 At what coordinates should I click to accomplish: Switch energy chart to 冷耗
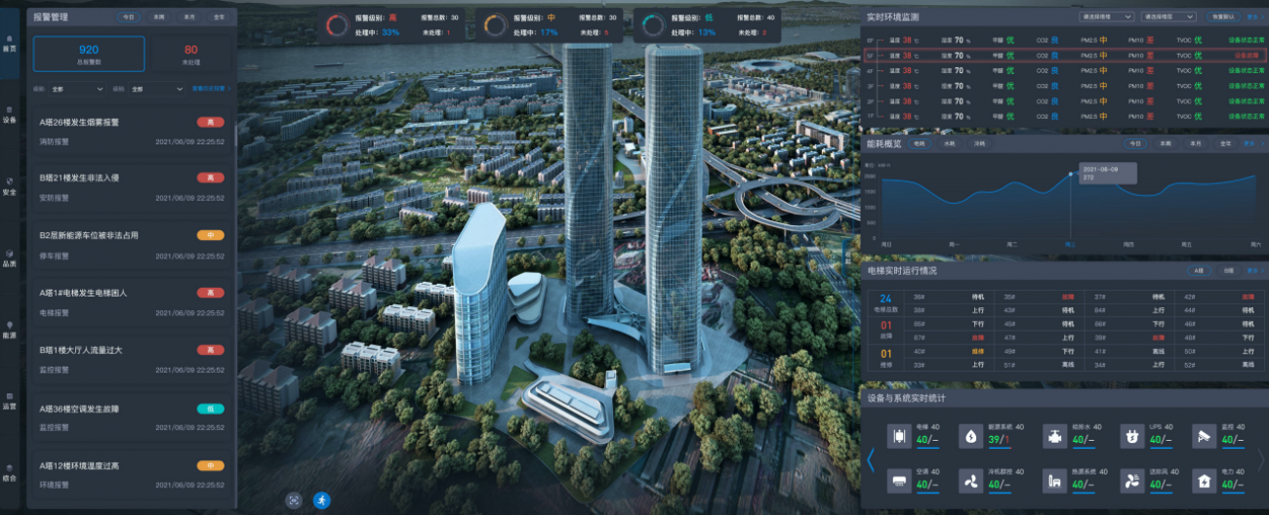click(x=978, y=143)
